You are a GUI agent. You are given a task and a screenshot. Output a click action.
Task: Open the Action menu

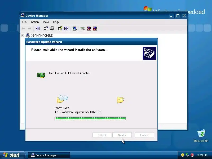pos(35,22)
